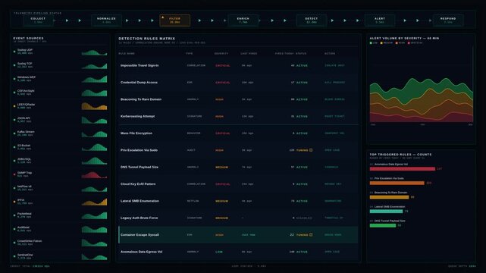This screenshot has height=273, width=486.
Task: Open the NORMALIZE pipeline stage
Action: [x=106, y=20]
